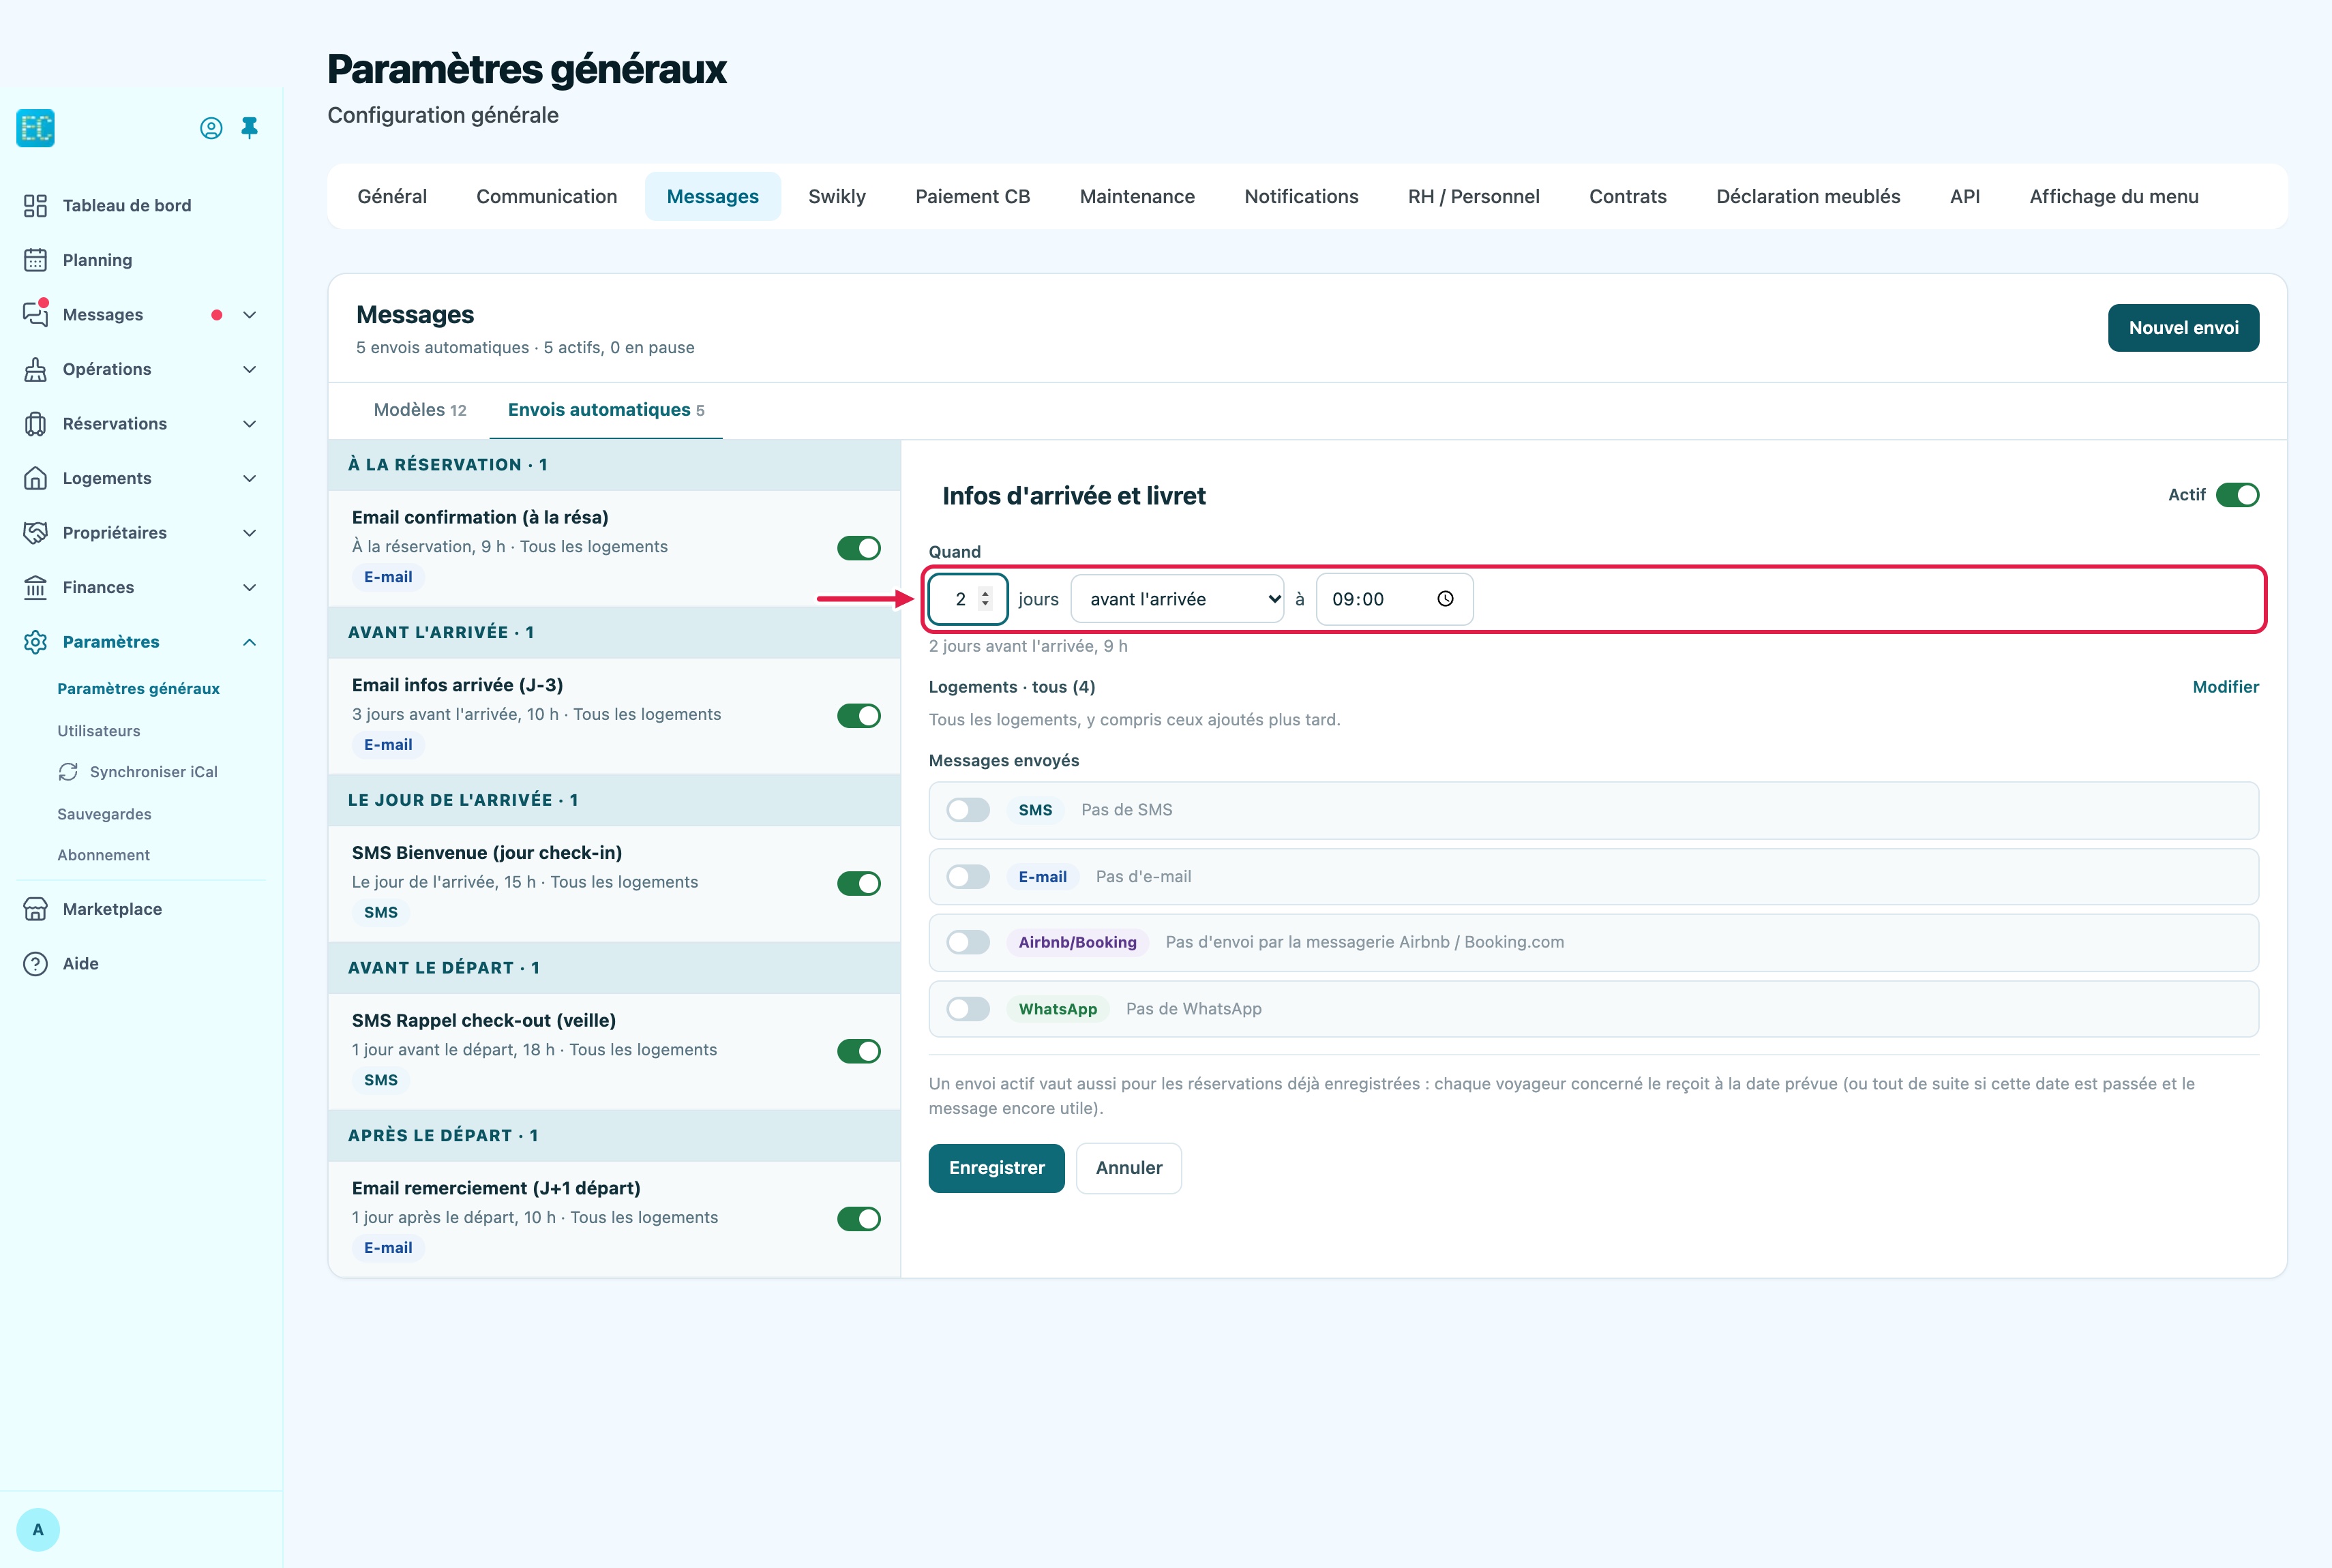Switch to the Communication tab
2332x1568 pixels.
click(x=546, y=196)
